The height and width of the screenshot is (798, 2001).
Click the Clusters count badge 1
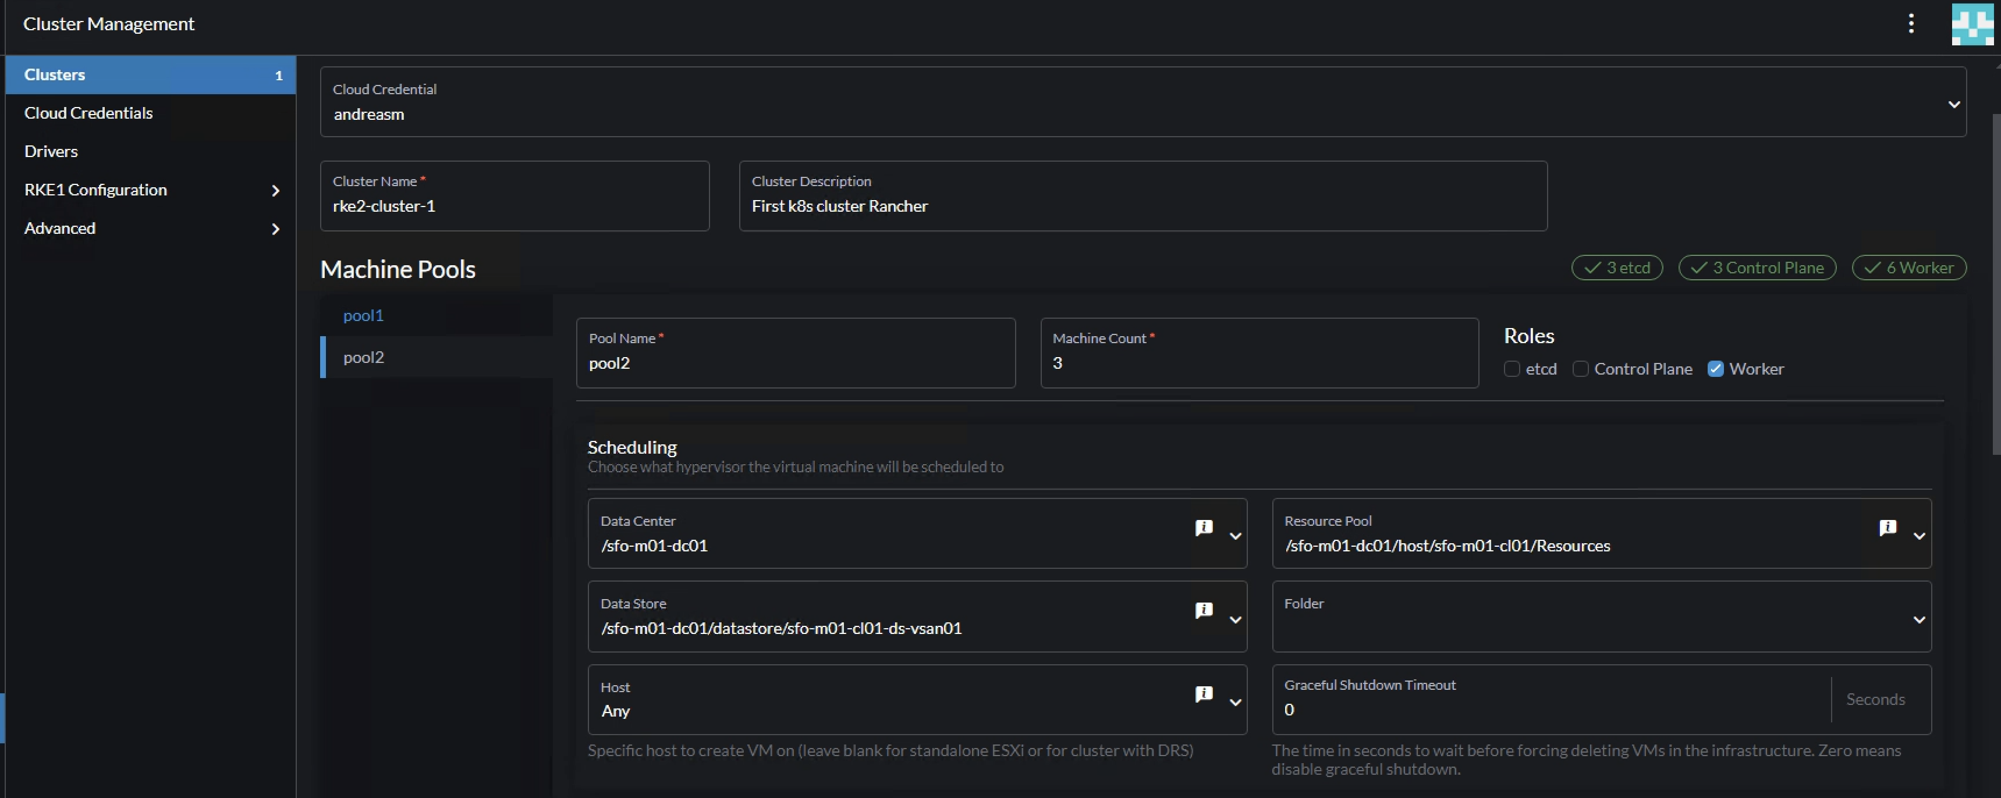(278, 75)
